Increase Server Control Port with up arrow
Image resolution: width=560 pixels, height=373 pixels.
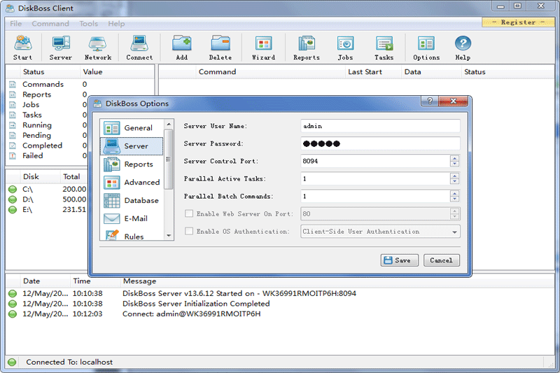coord(454,157)
